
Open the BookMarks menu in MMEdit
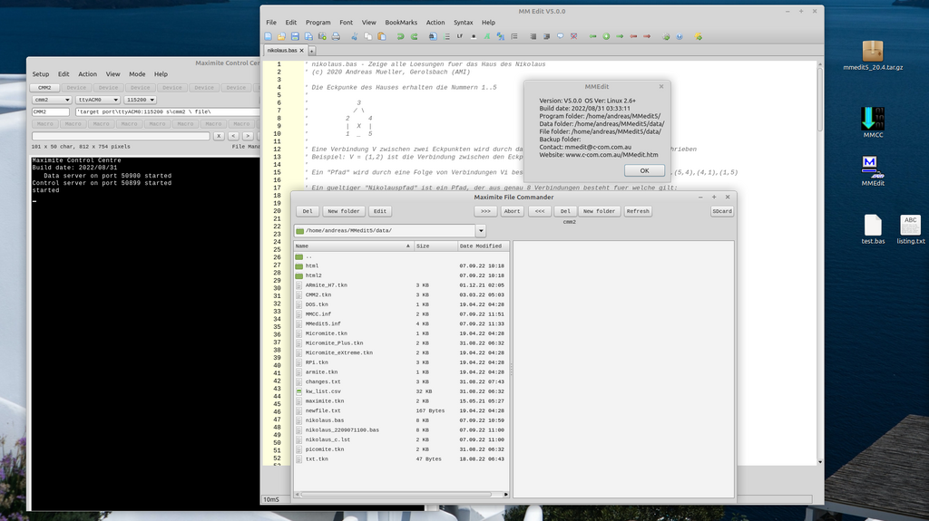click(400, 22)
